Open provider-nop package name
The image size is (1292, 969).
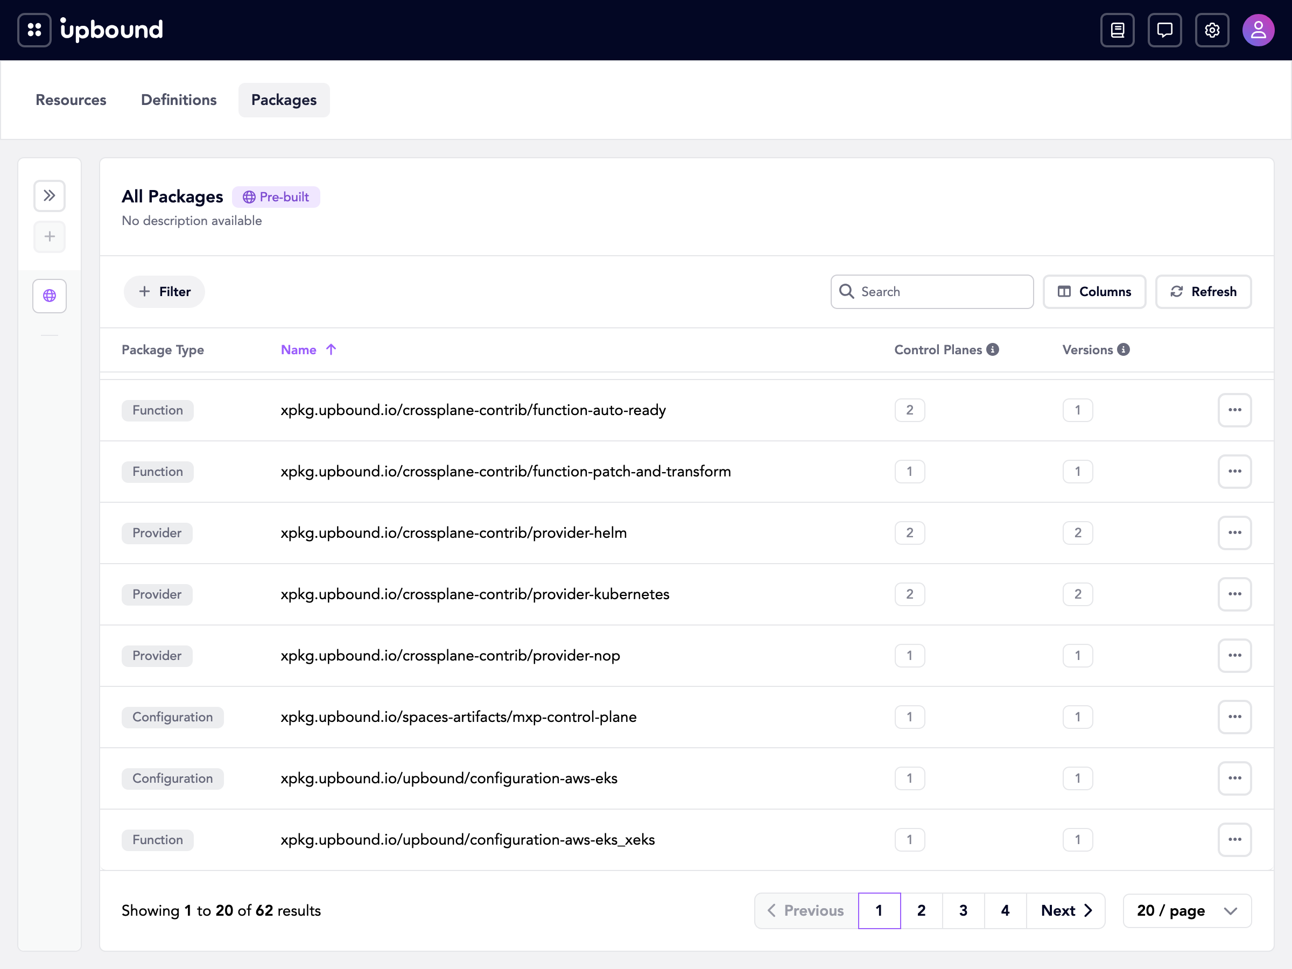(451, 655)
